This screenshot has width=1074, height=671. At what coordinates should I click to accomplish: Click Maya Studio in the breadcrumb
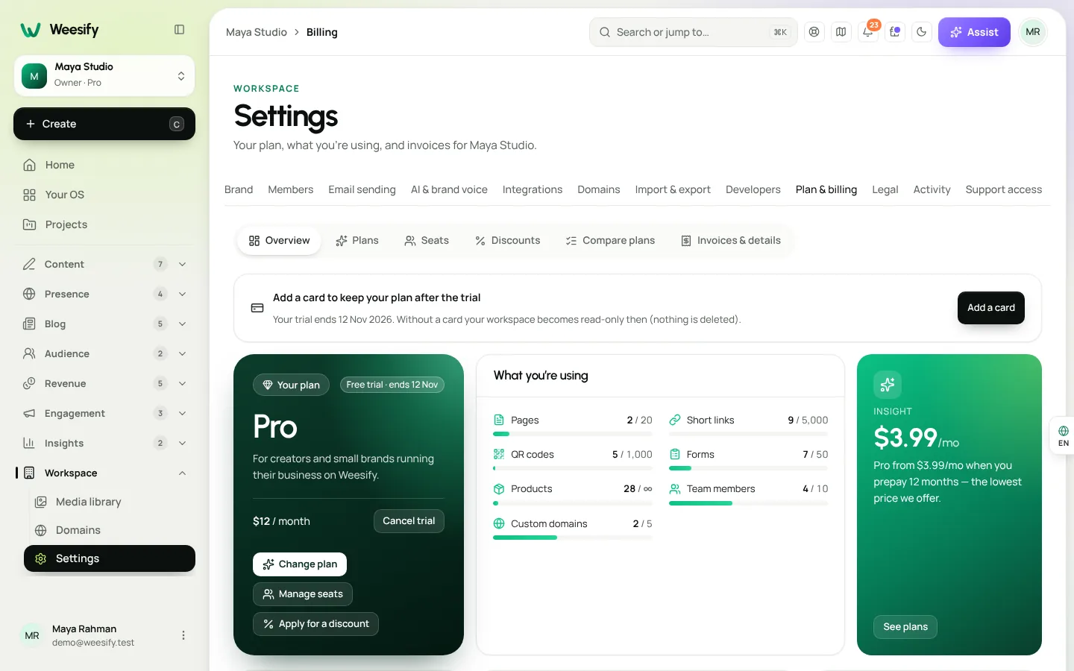[x=257, y=32]
